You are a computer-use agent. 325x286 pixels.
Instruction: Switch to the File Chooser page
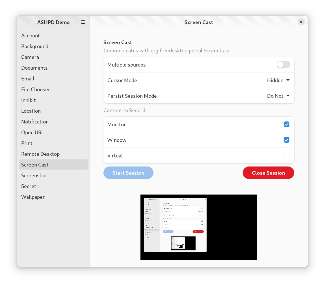point(36,89)
